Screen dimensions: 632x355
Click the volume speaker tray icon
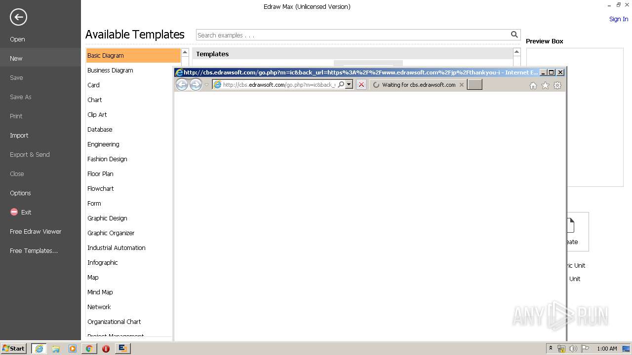(573, 349)
